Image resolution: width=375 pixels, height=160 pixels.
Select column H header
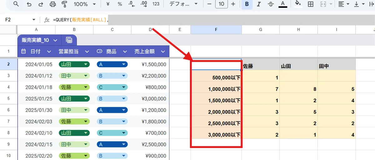298,30
